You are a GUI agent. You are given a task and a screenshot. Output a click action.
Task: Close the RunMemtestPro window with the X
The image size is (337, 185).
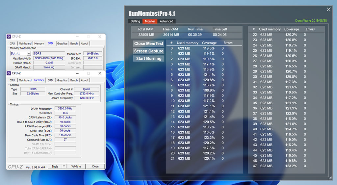point(329,9)
